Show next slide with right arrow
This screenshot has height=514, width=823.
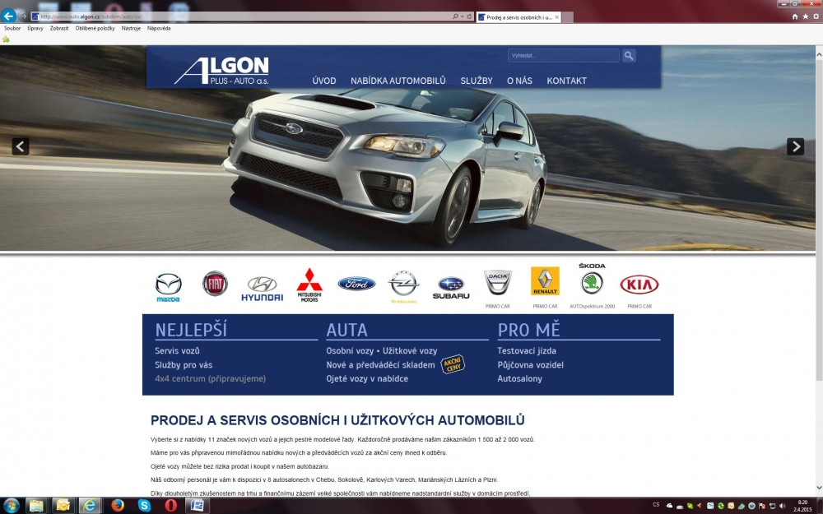[x=795, y=146]
